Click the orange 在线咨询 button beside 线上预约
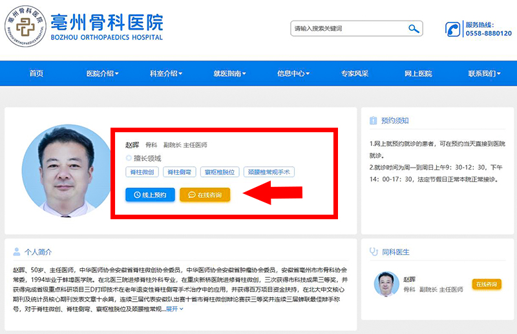 click(x=204, y=195)
